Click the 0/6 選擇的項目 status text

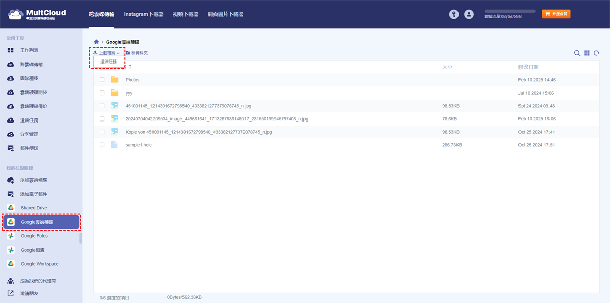(114, 297)
